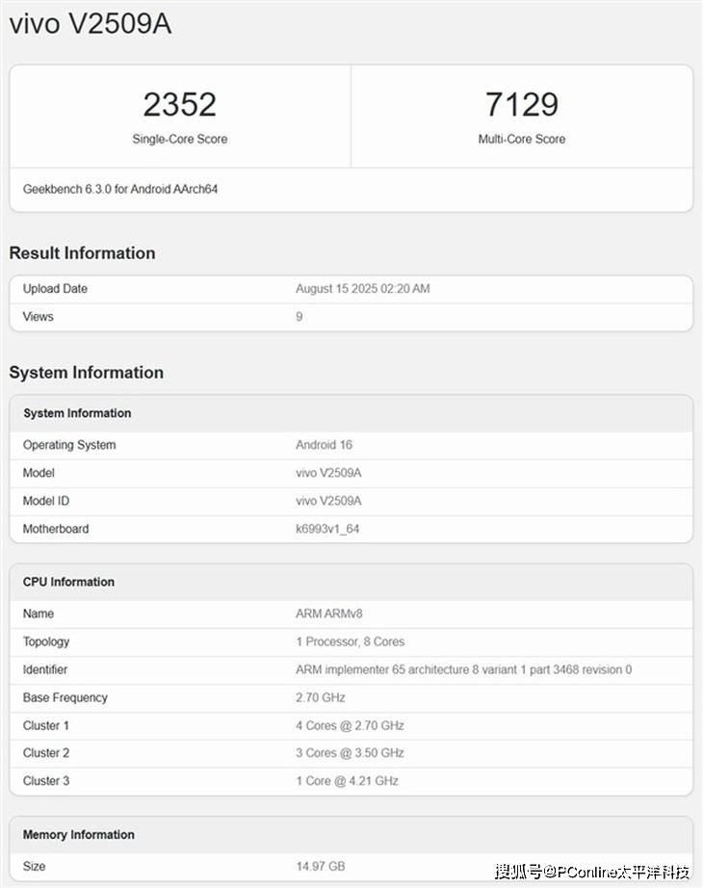Viewport: 703px width, 888px height.
Task: Click the memory 'Size' row label
Action: coord(34,867)
